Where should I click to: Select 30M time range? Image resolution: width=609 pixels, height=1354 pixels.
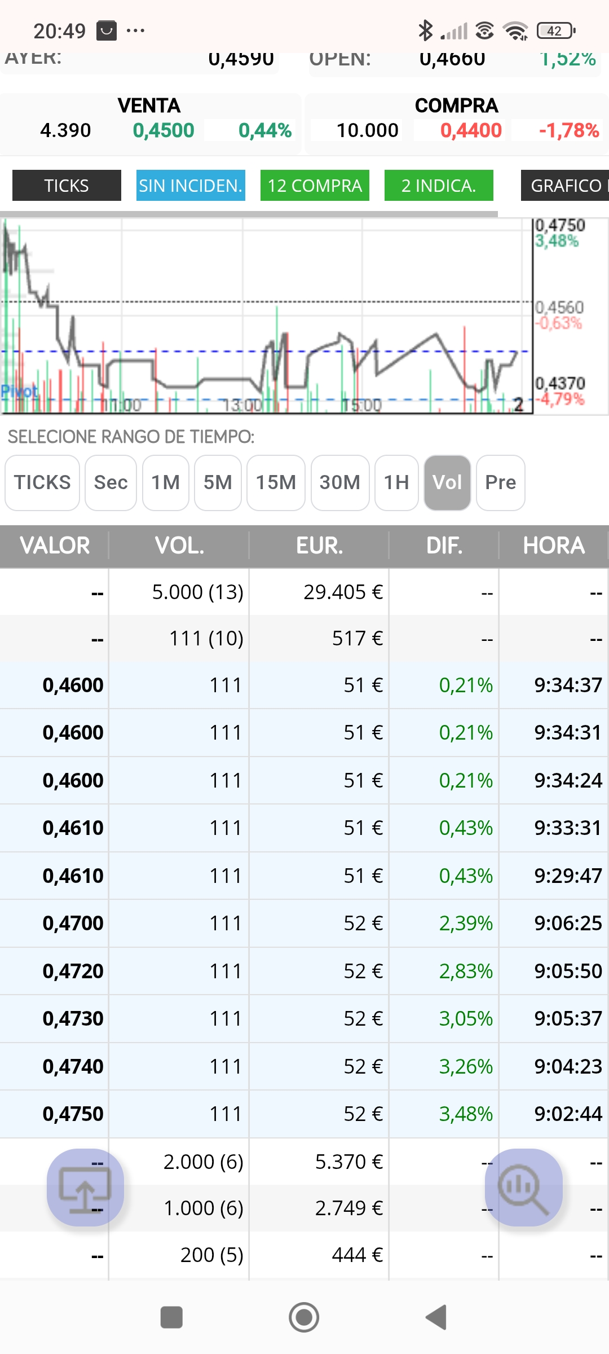(339, 482)
